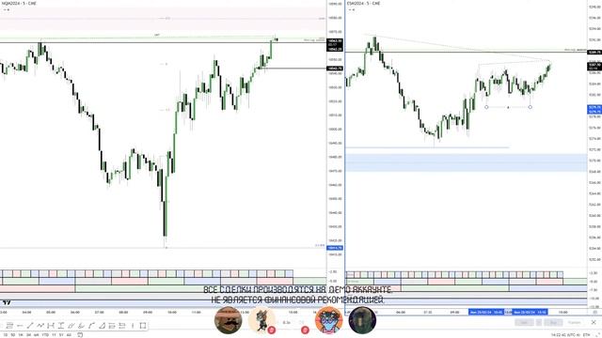Click the Sell button in the trading panel
602x338 pixels.
tap(525, 323)
